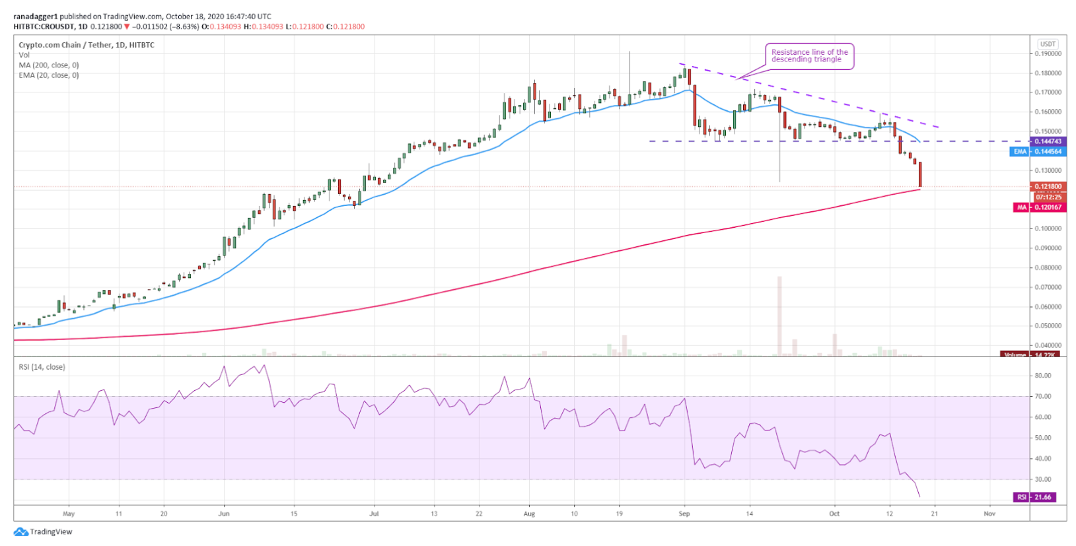The image size is (1076, 546).
Task: Select the red 0.121800 current price label
Action: [1048, 187]
